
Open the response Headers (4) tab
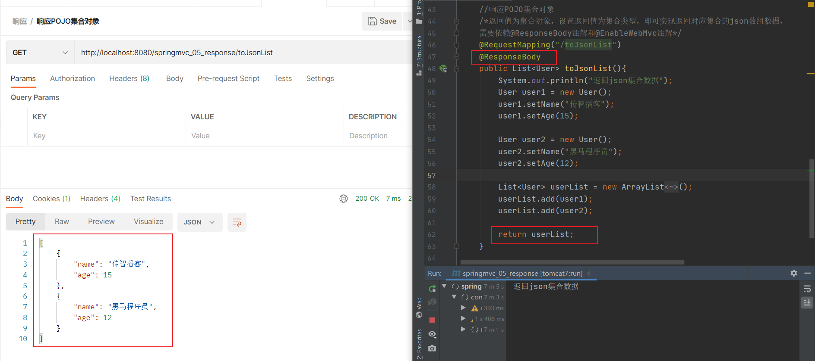coord(100,199)
